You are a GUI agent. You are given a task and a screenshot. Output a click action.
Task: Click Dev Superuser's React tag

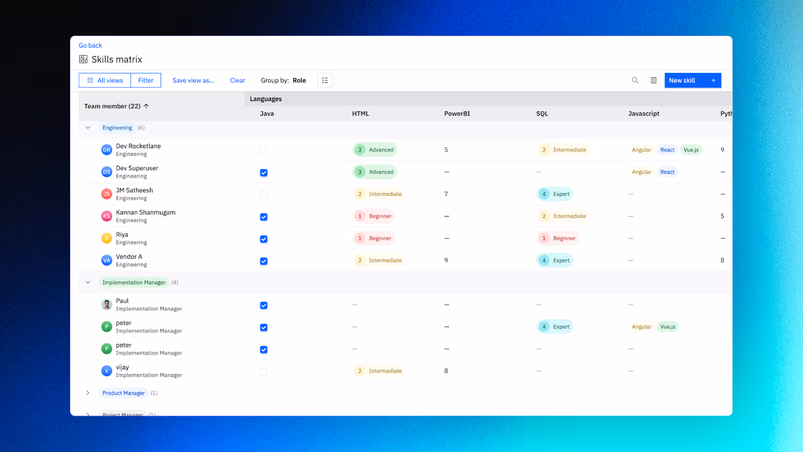click(x=667, y=172)
